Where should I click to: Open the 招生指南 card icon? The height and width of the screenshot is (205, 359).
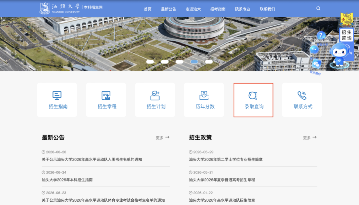coord(57,95)
